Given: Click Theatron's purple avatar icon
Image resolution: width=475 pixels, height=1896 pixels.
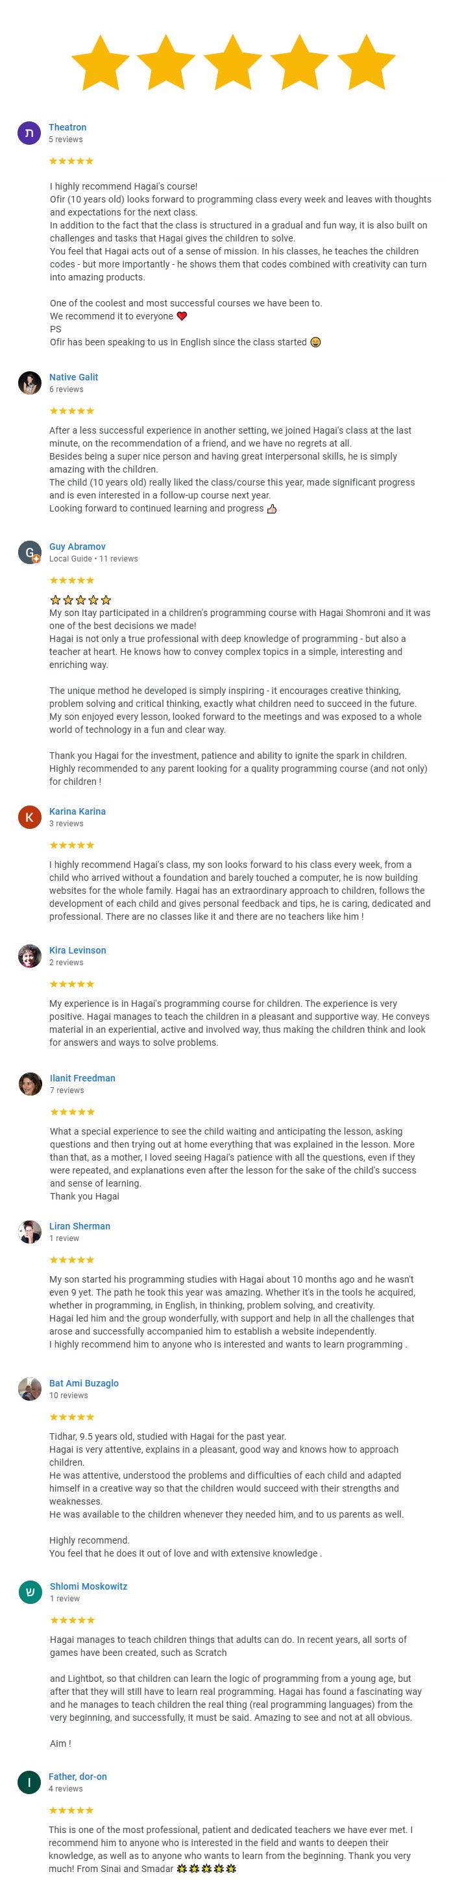Looking at the screenshot, I should tap(29, 133).
